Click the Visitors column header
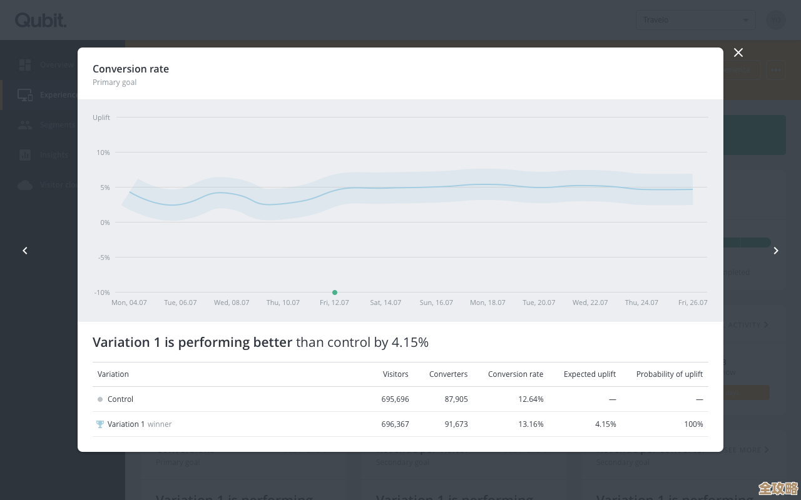The width and height of the screenshot is (801, 500). 395,374
